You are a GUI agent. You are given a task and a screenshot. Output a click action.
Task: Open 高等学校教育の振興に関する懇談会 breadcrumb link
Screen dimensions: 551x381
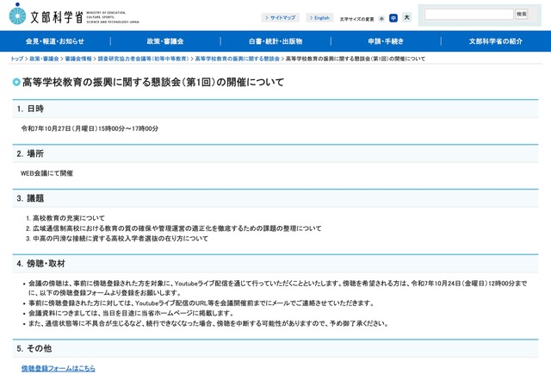click(x=238, y=59)
